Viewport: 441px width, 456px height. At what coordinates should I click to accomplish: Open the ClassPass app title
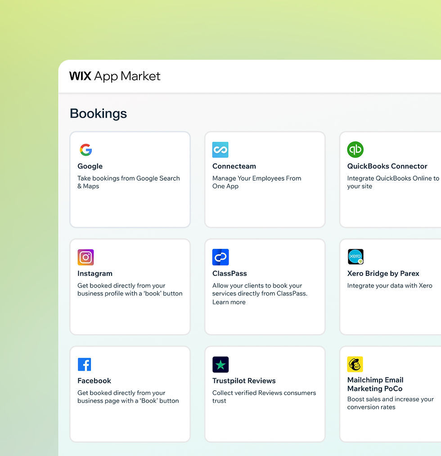pyautogui.click(x=229, y=273)
